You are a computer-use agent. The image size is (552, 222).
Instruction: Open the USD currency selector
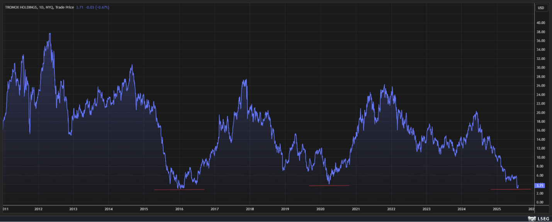tap(541, 8)
